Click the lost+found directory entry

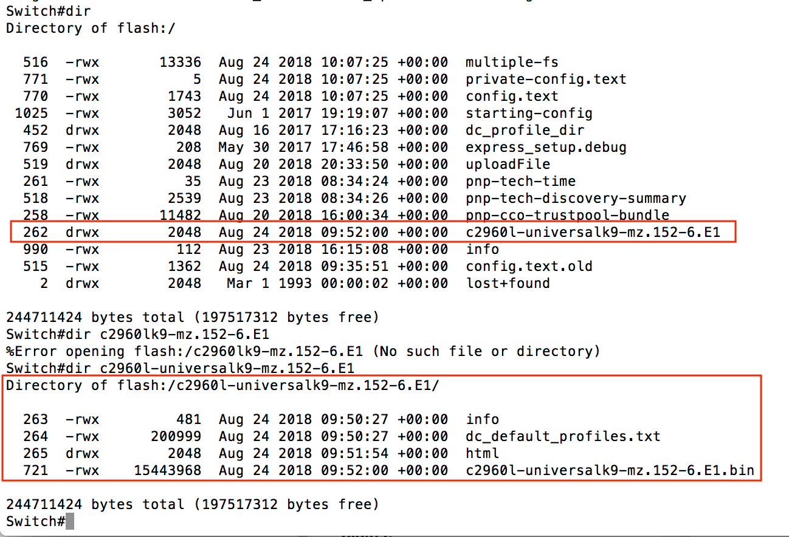(x=508, y=283)
